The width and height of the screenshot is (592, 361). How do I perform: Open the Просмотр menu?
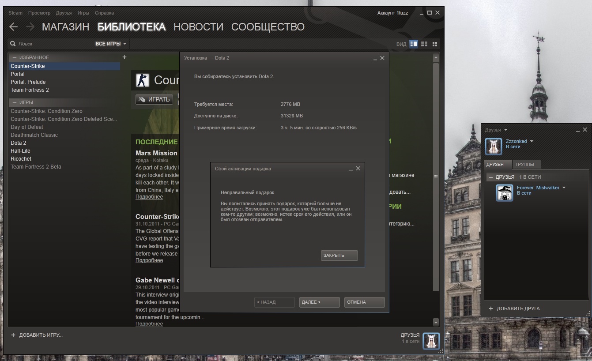pos(39,13)
